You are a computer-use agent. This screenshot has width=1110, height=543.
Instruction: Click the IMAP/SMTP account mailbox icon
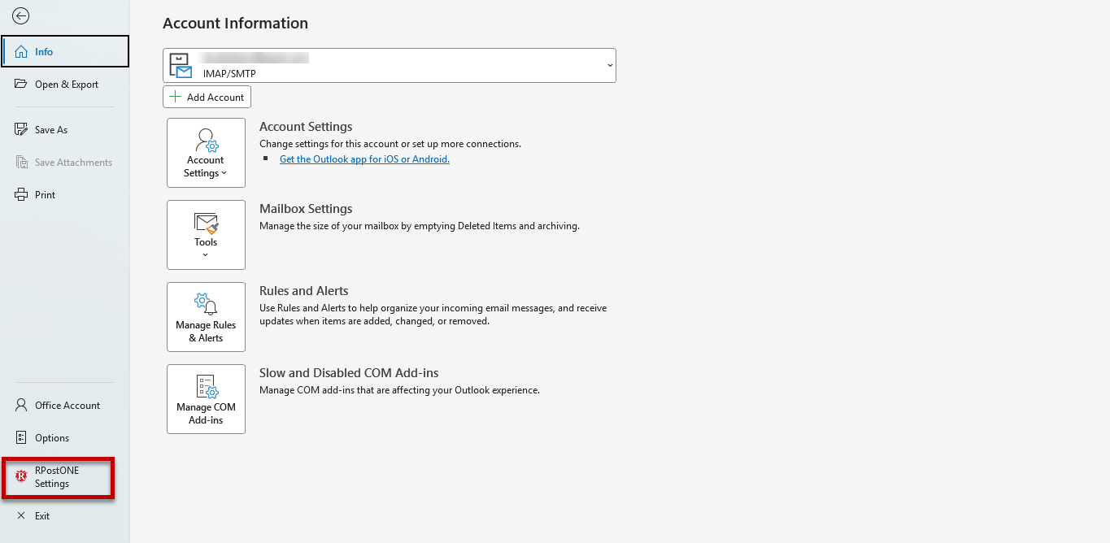(x=181, y=66)
